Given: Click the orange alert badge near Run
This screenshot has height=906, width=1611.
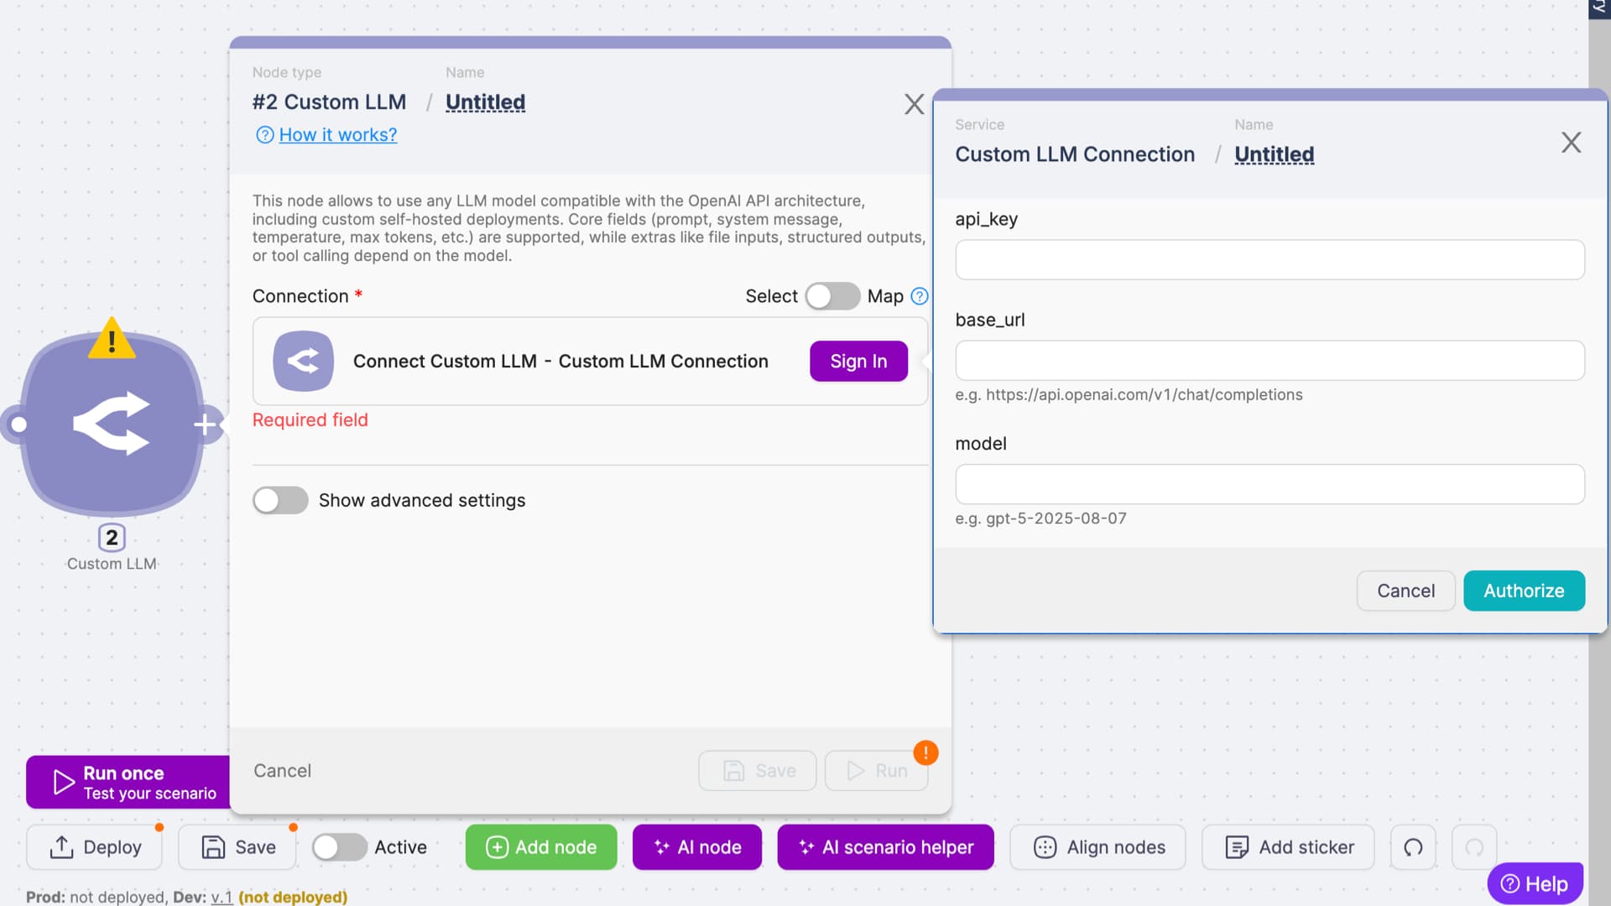Looking at the screenshot, I should [925, 752].
